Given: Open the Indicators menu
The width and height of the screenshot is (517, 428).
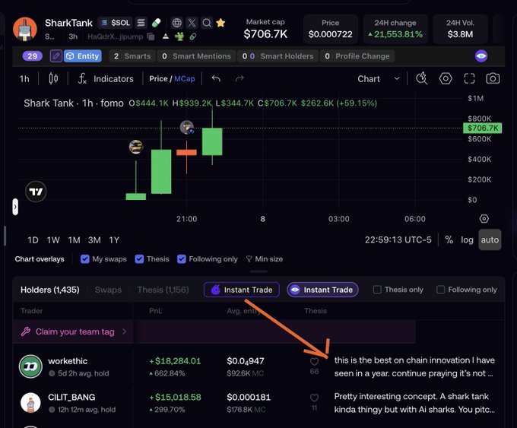Looking at the screenshot, I should coord(106,79).
